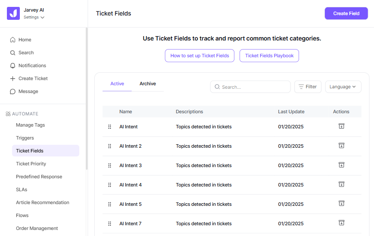The width and height of the screenshot is (374, 236).
Task: Click the Jarvey AI logo icon
Action: tap(13, 13)
